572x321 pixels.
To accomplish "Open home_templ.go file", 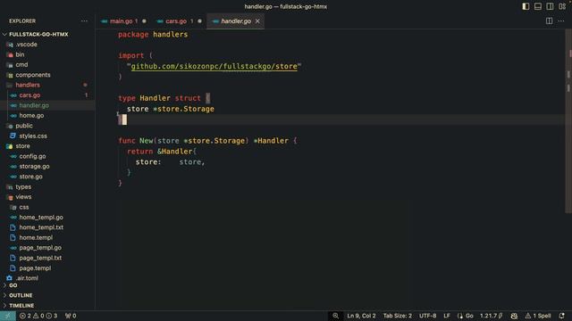I will (41, 218).
